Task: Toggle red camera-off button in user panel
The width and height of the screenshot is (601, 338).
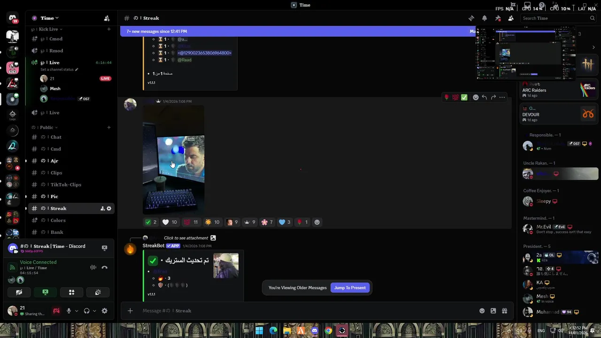Action: pos(56,311)
